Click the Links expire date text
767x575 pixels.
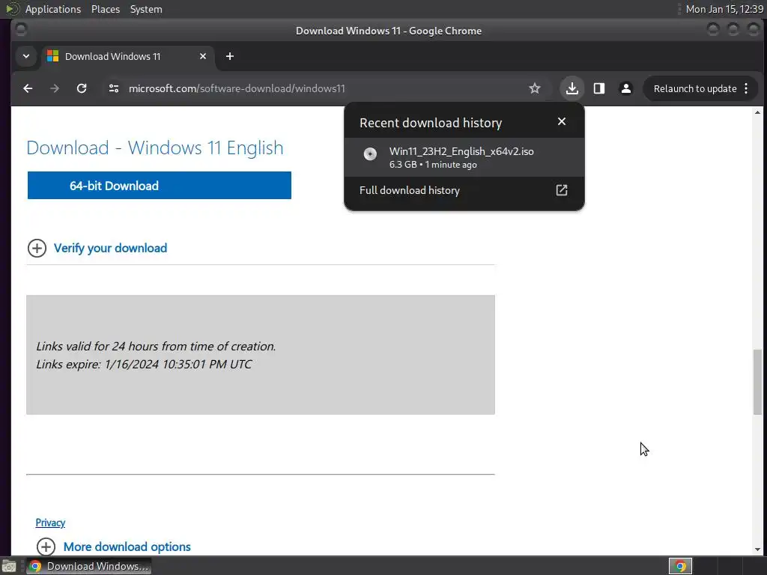pos(144,365)
